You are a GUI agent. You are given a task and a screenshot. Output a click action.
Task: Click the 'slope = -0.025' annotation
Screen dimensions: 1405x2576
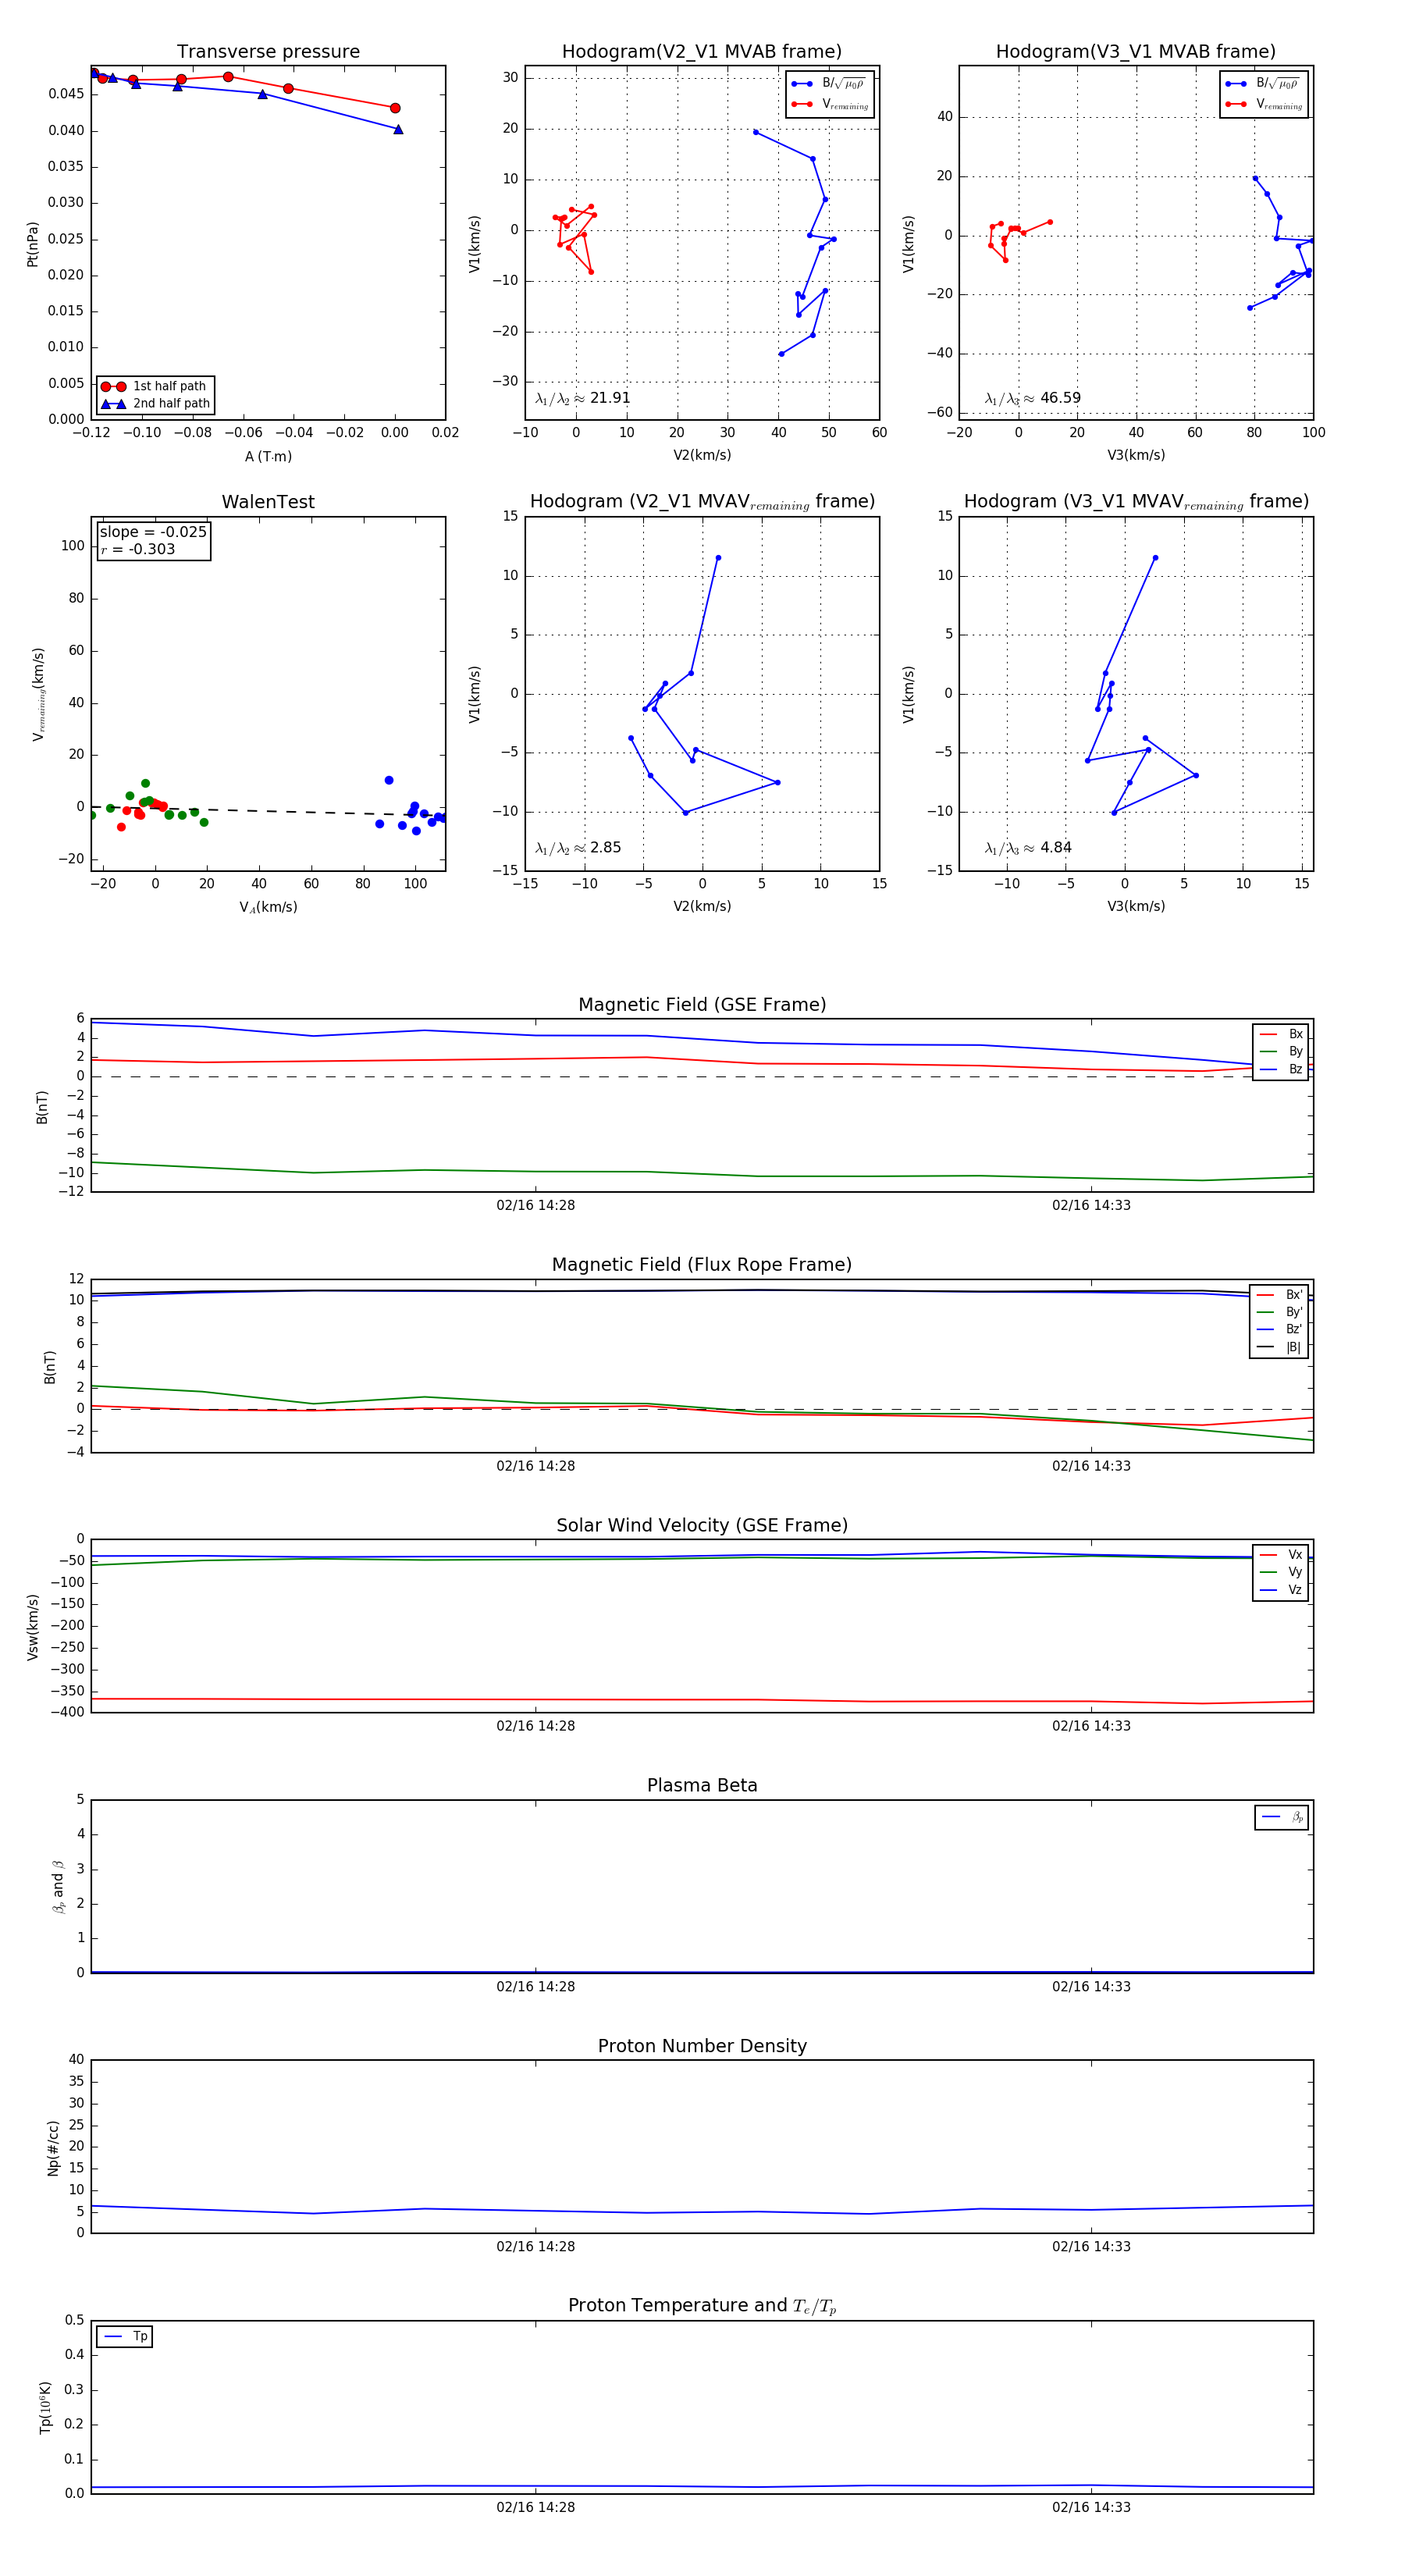pos(153,532)
